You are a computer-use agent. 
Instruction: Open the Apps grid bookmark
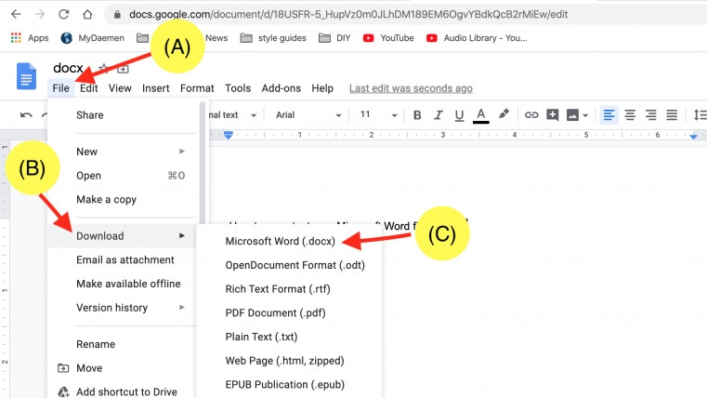click(x=30, y=38)
